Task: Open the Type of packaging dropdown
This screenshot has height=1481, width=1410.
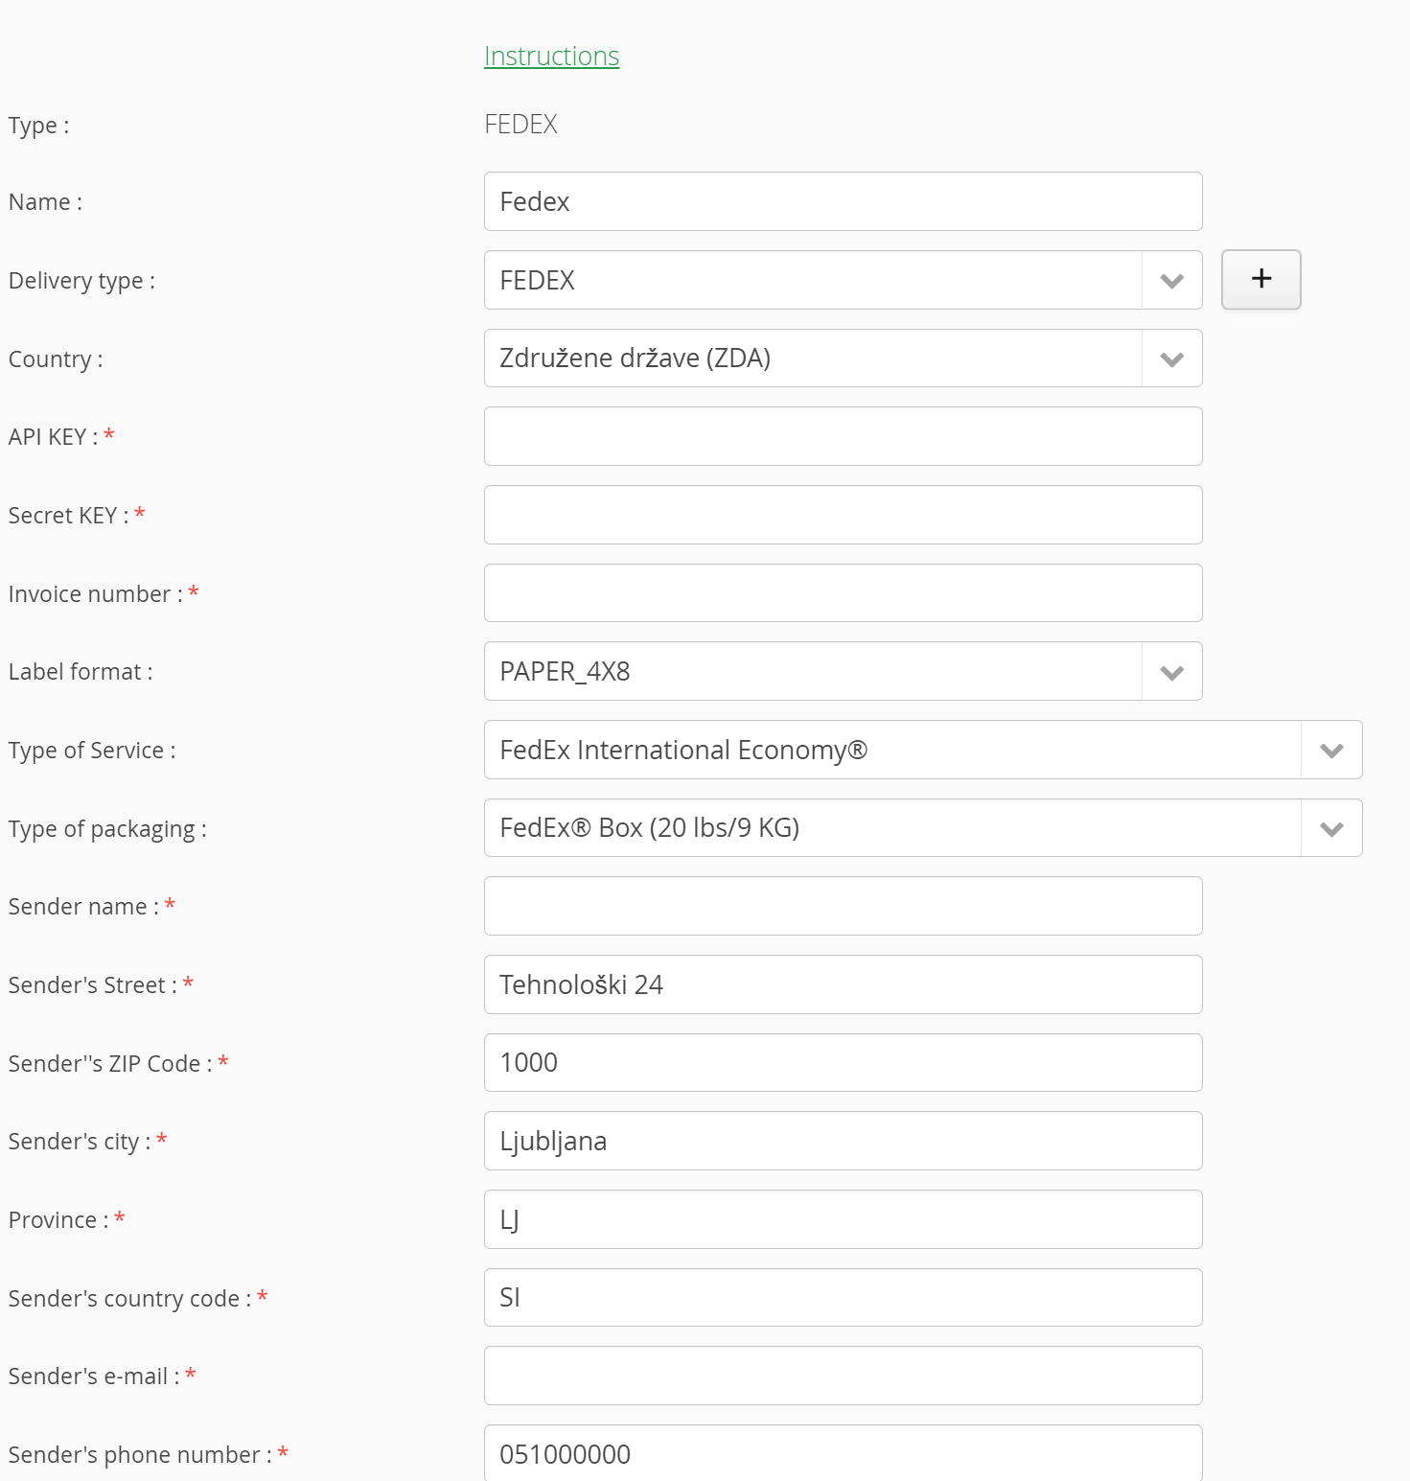Action: point(923,828)
